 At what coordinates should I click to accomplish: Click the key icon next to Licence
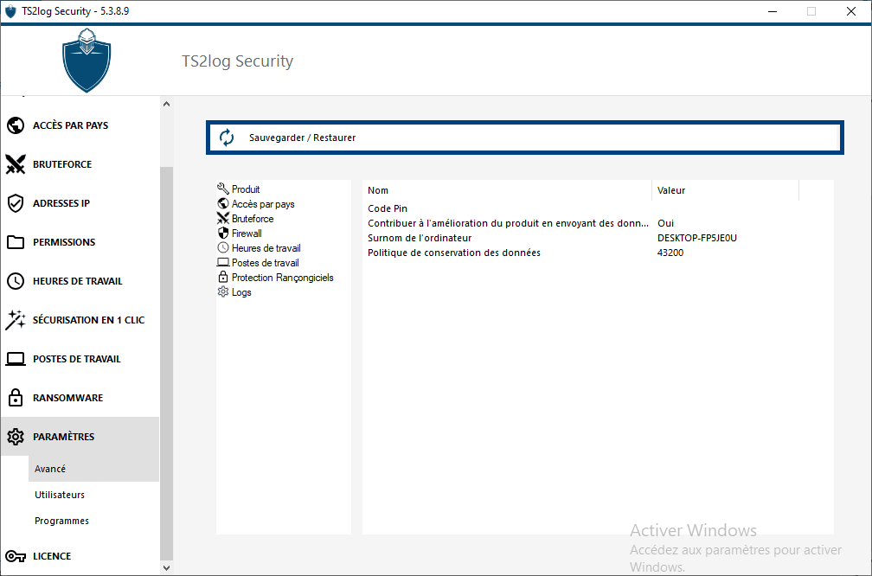click(x=16, y=556)
